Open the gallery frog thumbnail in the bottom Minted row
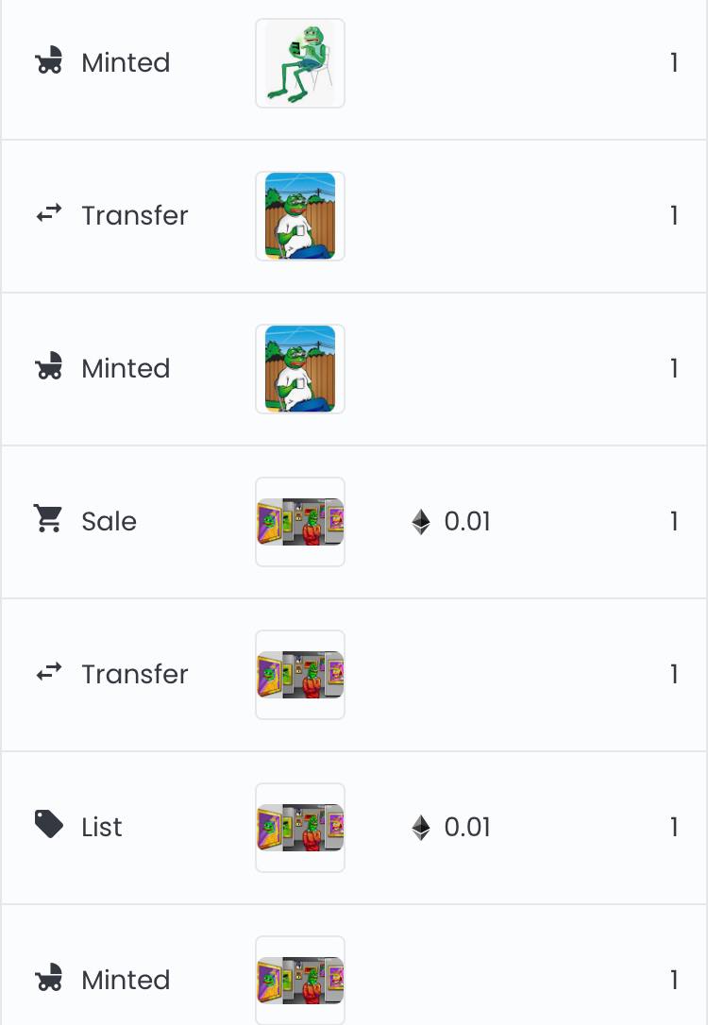Image resolution: width=708 pixels, height=1025 pixels. tap(300, 981)
